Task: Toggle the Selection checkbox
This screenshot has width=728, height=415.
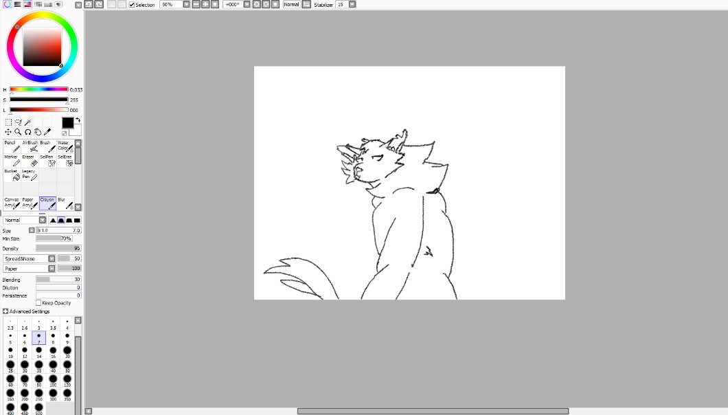Action: 132,5
